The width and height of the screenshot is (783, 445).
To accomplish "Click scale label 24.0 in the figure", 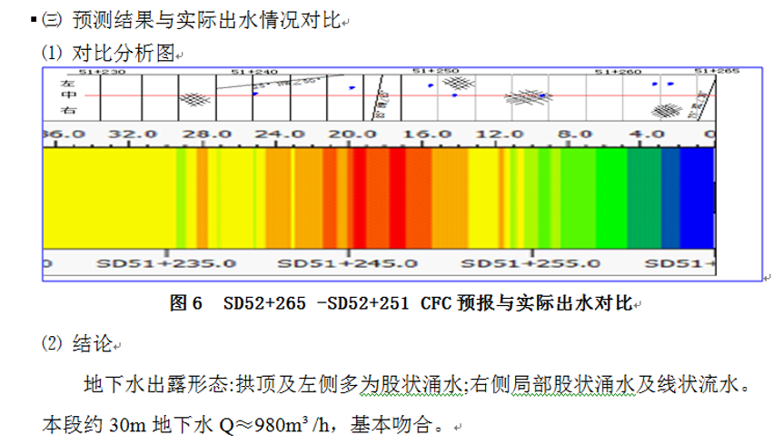I will tap(280, 134).
